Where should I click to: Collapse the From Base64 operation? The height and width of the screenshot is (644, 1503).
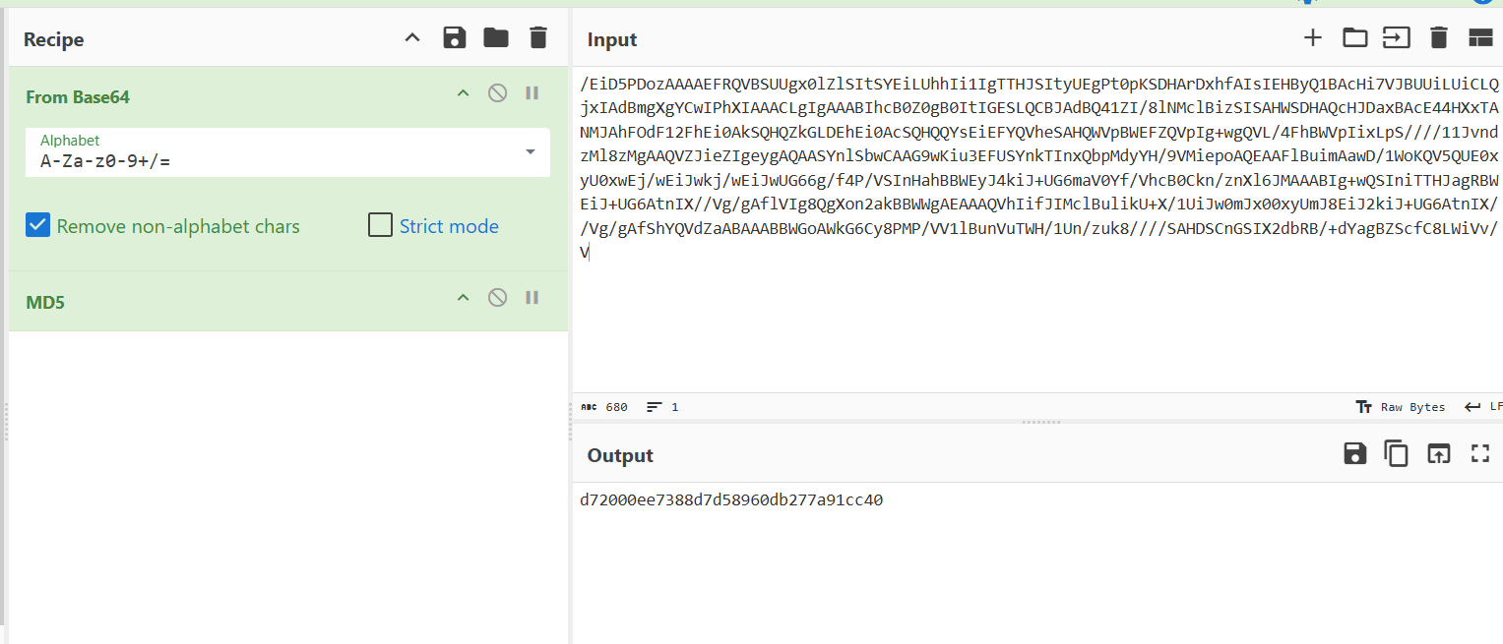(463, 93)
